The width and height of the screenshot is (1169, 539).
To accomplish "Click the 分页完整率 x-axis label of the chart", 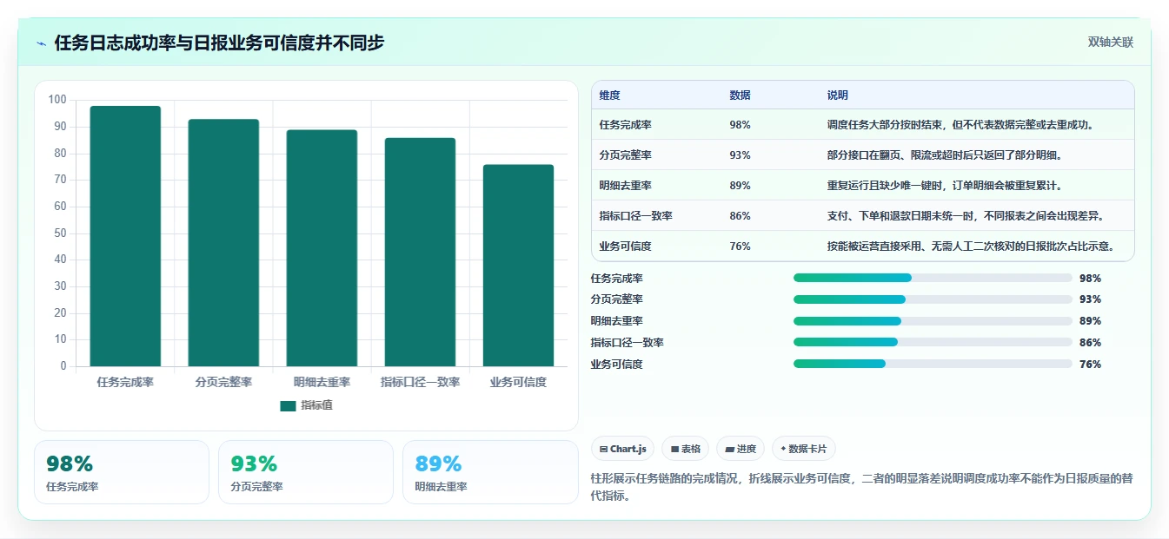I will pos(223,382).
